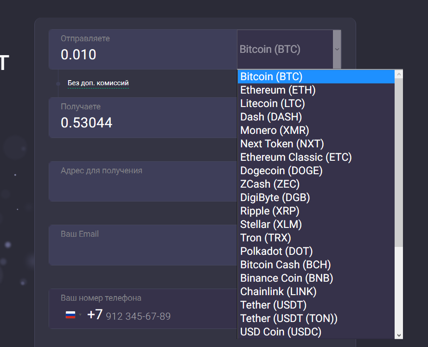Choose ZCash (ZEC) option
The image size is (428, 347).
(316, 184)
